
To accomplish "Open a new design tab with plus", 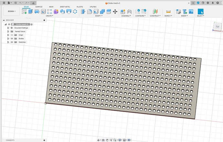I will 193,3.
